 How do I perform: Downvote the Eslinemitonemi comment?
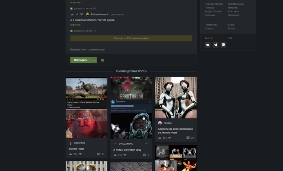82,15
